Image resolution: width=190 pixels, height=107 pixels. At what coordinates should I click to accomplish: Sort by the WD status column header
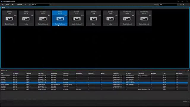coord(156,74)
